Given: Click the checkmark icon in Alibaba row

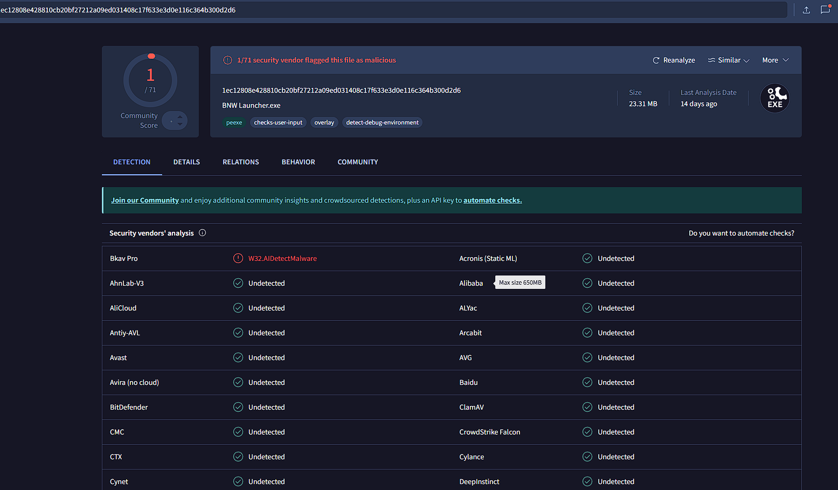Looking at the screenshot, I should (x=587, y=283).
